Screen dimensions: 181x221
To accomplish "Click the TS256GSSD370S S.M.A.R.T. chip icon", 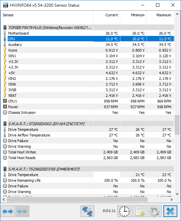I will coord(5,169).
